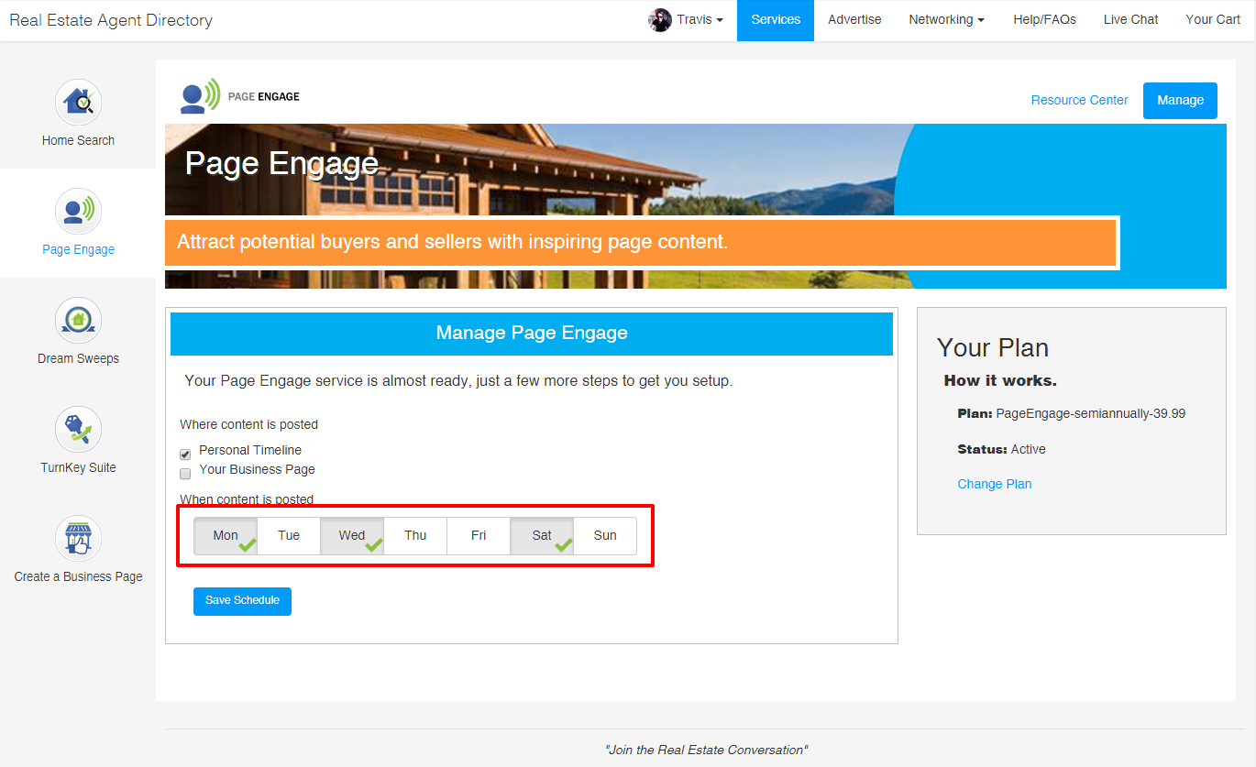The width and height of the screenshot is (1256, 767).
Task: Open the Dream Sweeps badge icon
Action: pos(78,320)
